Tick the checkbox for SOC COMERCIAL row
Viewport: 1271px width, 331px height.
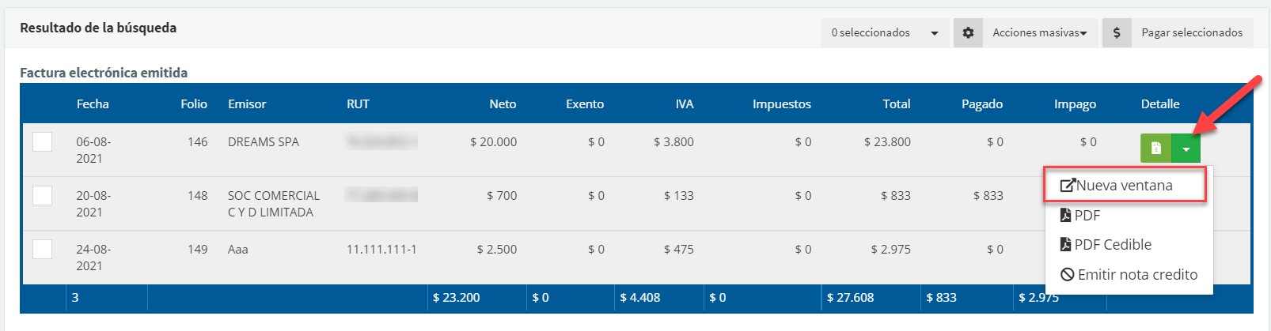point(43,196)
